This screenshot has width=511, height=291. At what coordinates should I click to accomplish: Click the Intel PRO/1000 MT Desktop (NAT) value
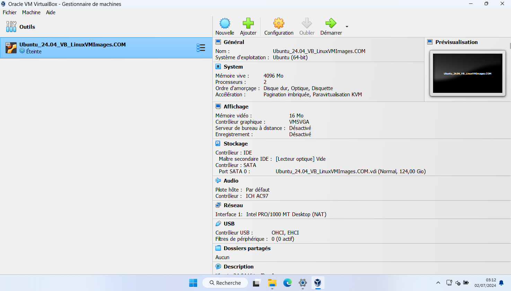coord(286,214)
